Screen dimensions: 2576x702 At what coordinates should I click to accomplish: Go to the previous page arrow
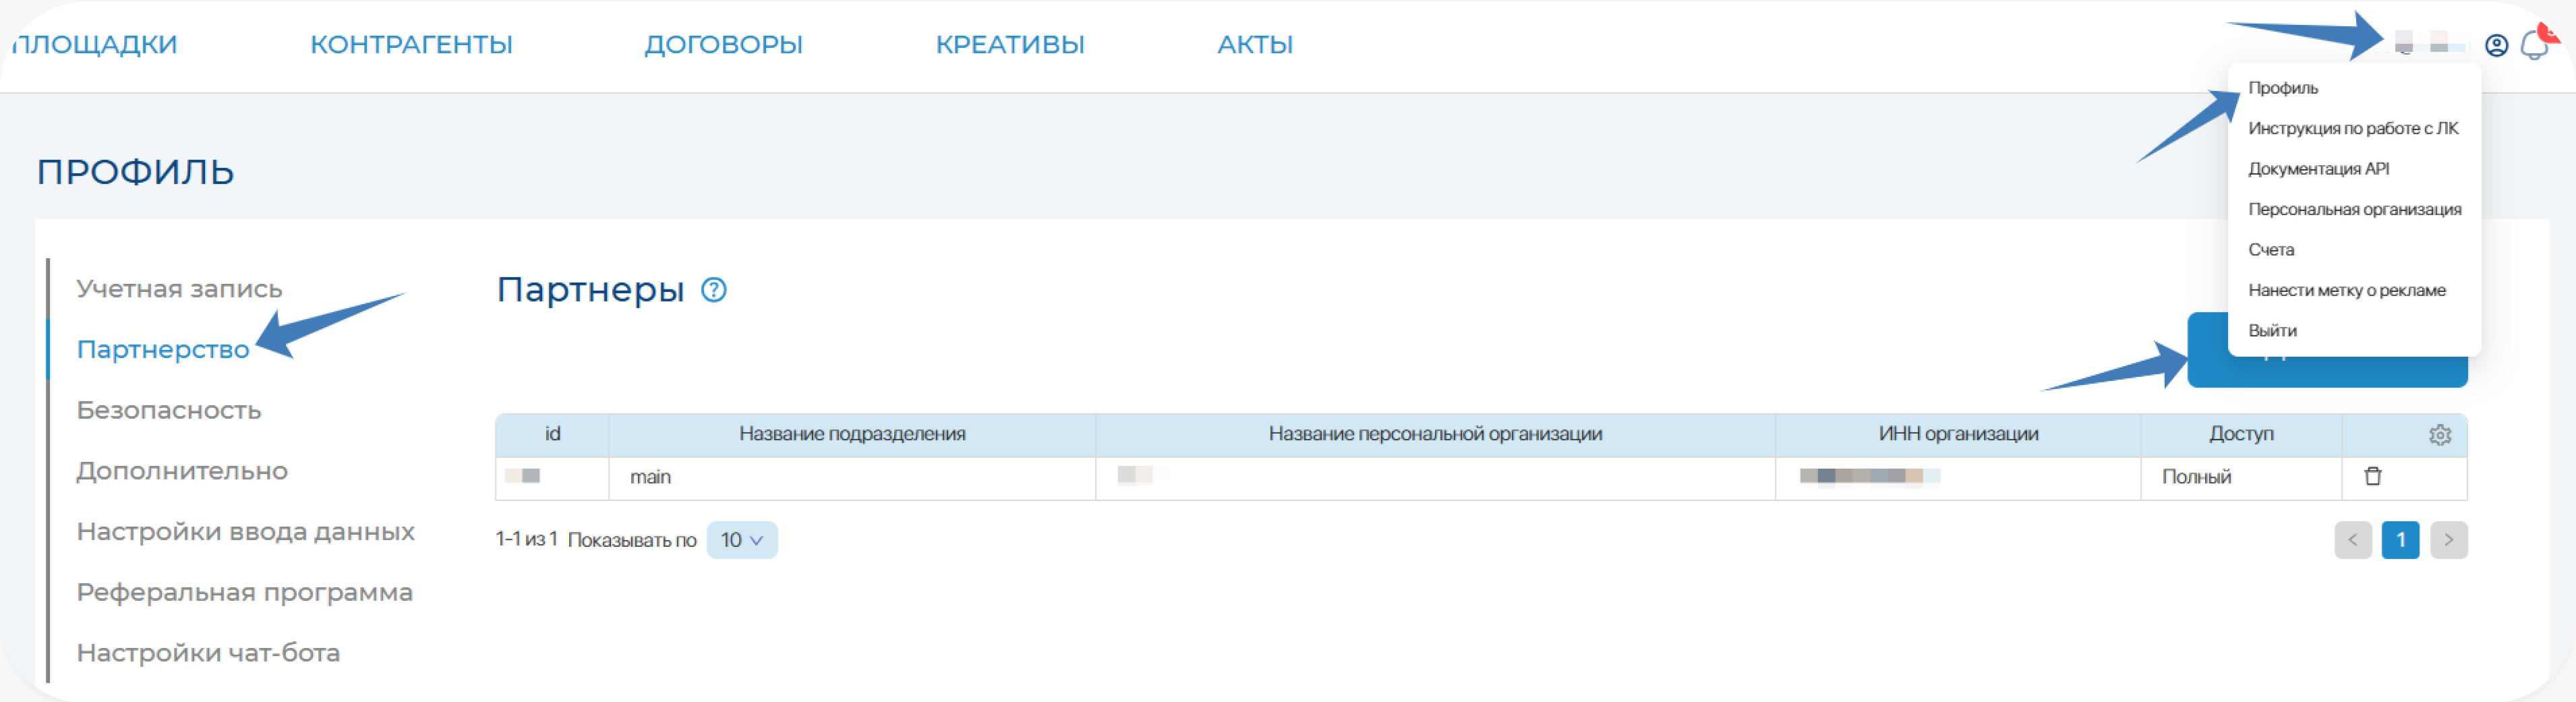tap(2352, 540)
